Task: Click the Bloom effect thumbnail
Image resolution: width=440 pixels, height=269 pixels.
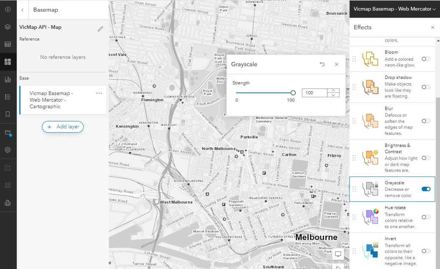Action: click(370, 59)
